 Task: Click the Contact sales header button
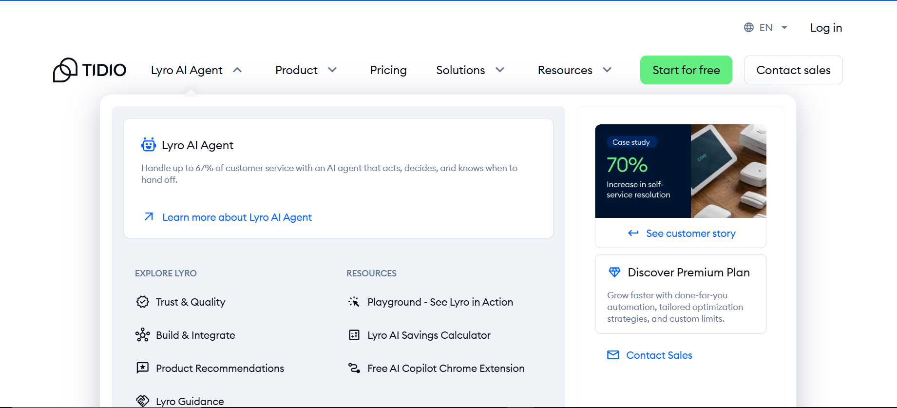click(793, 70)
